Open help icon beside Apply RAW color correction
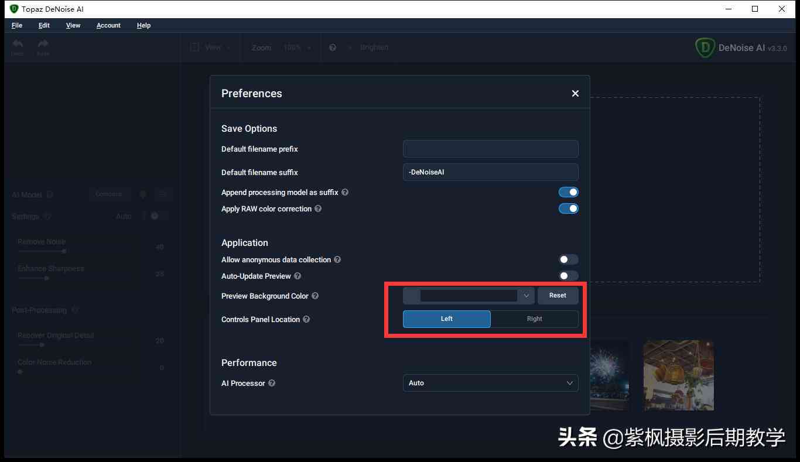Image resolution: width=800 pixels, height=462 pixels. pos(318,208)
